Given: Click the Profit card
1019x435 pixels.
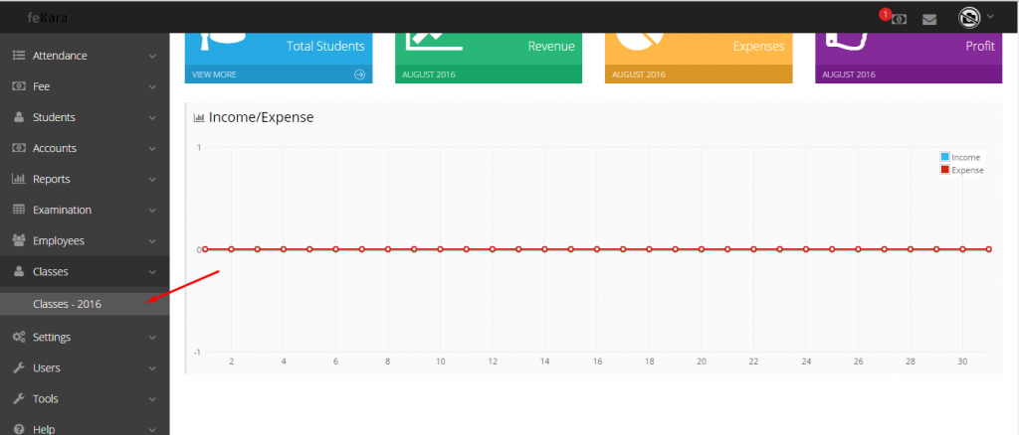Looking at the screenshot, I should (x=909, y=58).
